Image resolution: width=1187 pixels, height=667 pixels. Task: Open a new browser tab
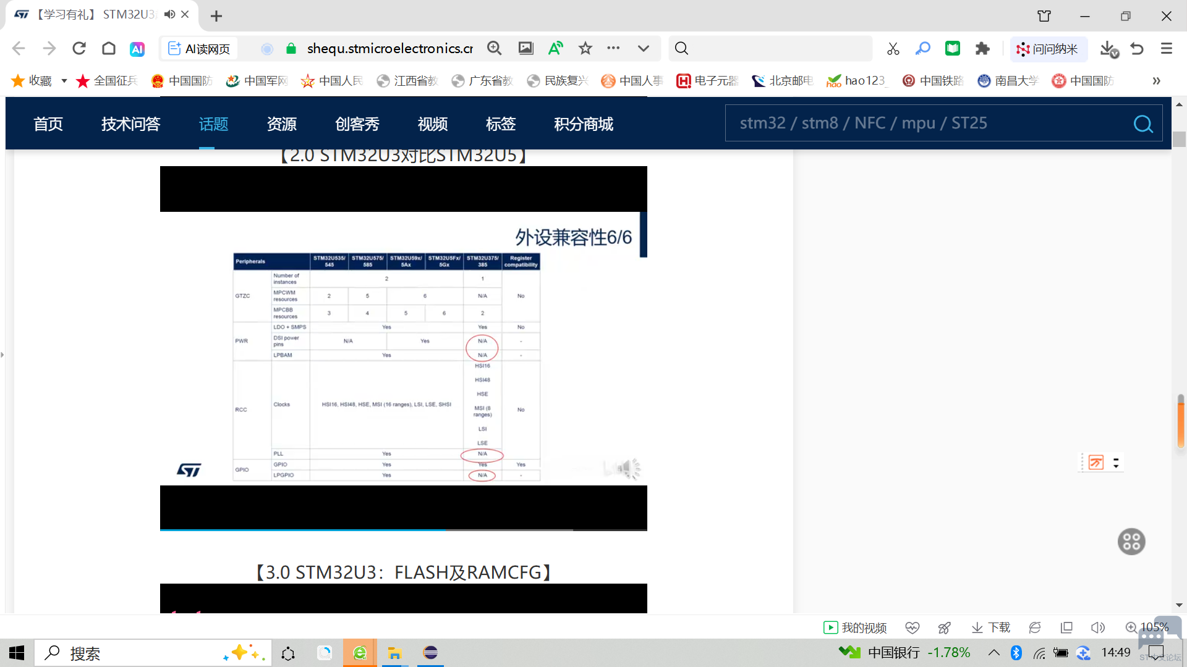216,16
